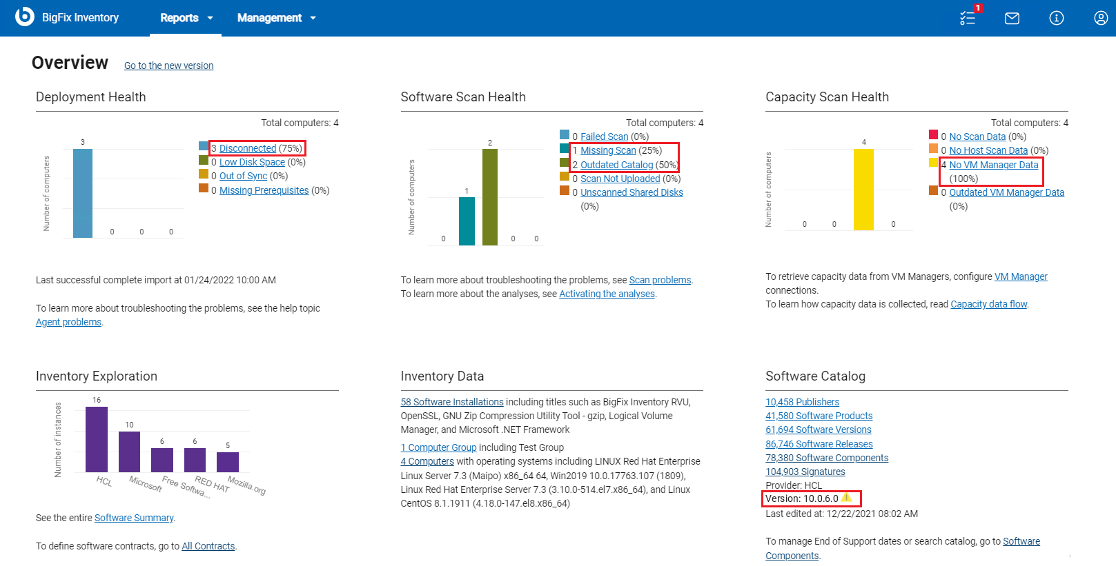Click the VM Manager configuration link
Image resolution: width=1116 pixels, height=566 pixels.
click(x=1021, y=276)
